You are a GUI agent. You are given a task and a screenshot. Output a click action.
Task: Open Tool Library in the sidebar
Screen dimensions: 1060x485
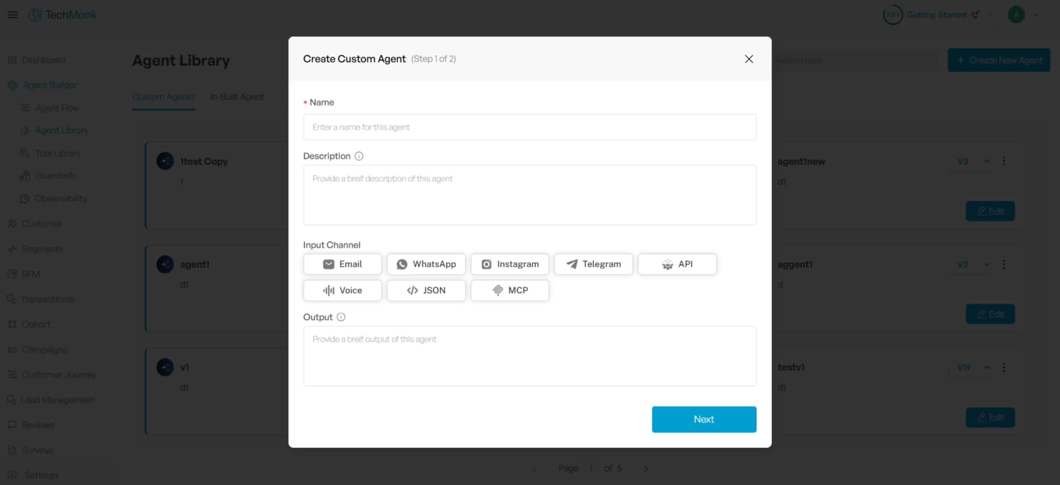click(x=51, y=153)
